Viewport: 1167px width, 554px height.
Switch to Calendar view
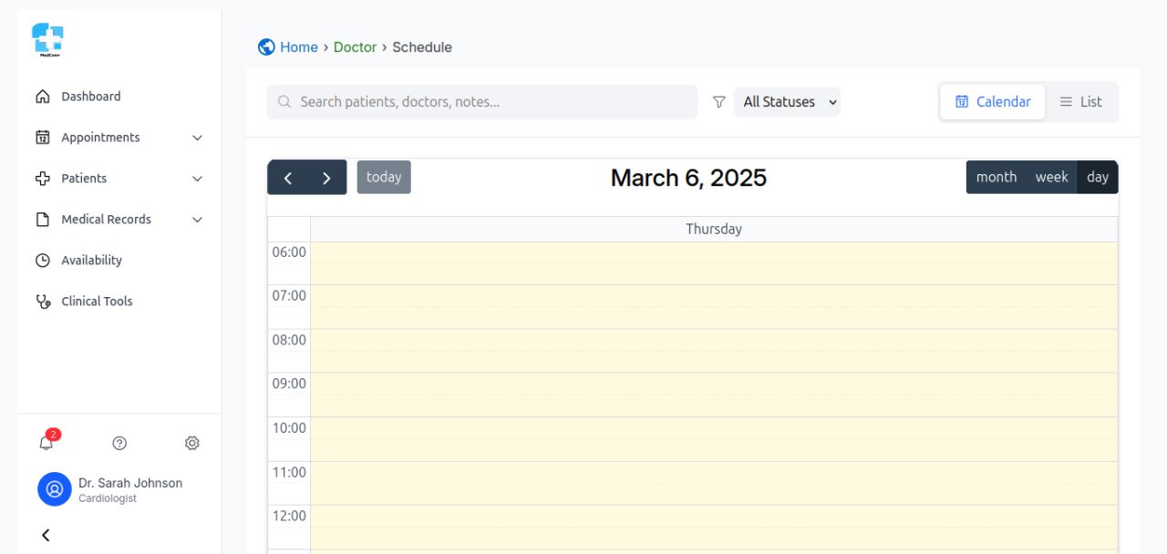point(993,102)
